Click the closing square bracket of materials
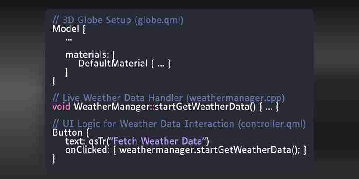This screenshot has height=179, width=359. click(x=66, y=73)
